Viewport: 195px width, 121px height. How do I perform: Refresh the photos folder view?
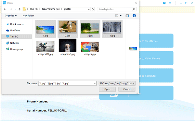click(93, 9)
